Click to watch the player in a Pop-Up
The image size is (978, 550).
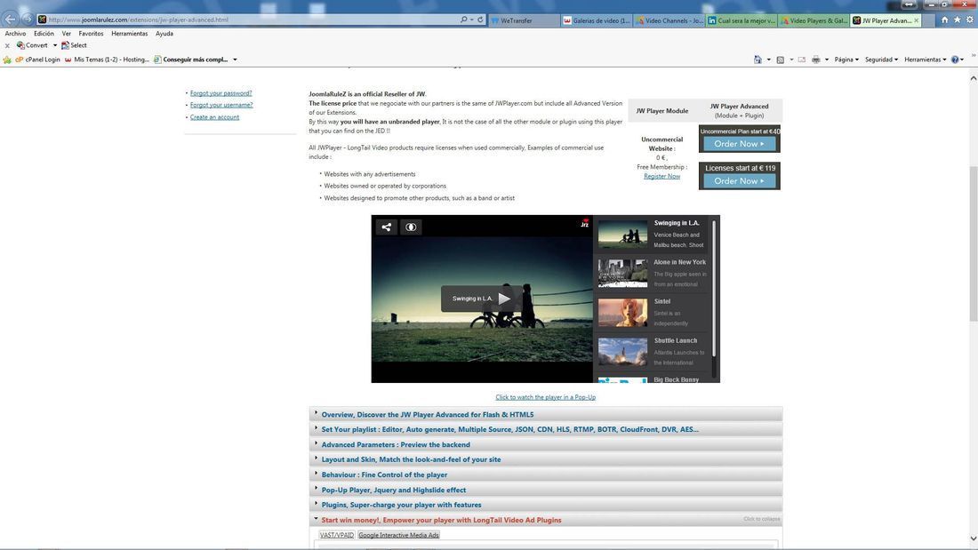click(x=545, y=397)
